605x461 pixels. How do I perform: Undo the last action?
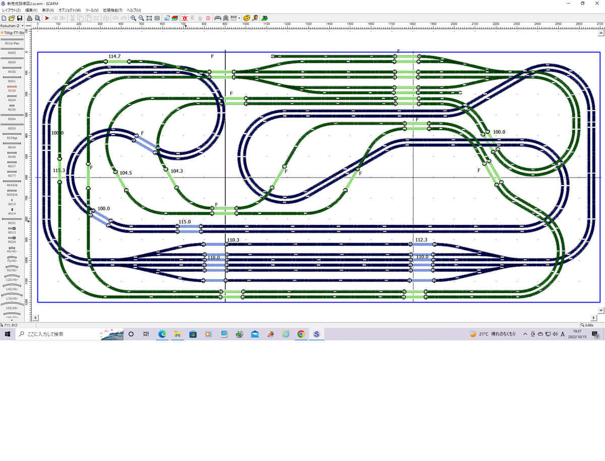click(x=115, y=18)
